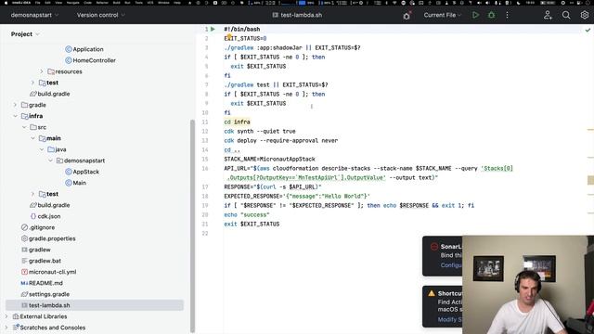Click the project tree vertical scrollbar
The height and width of the screenshot is (334, 594).
point(192,225)
